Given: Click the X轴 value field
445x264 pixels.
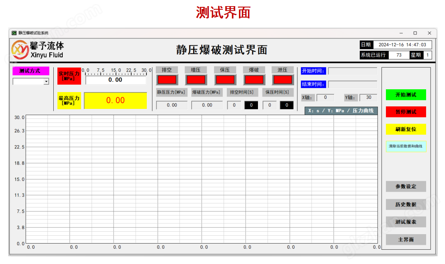Looking at the screenshot, I should (325, 97).
